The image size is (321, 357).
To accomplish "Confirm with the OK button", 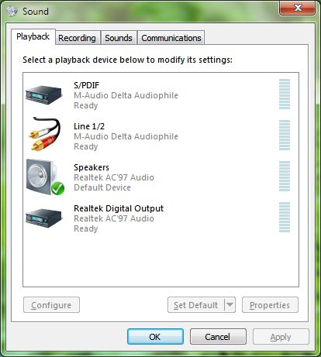I will [x=155, y=337].
